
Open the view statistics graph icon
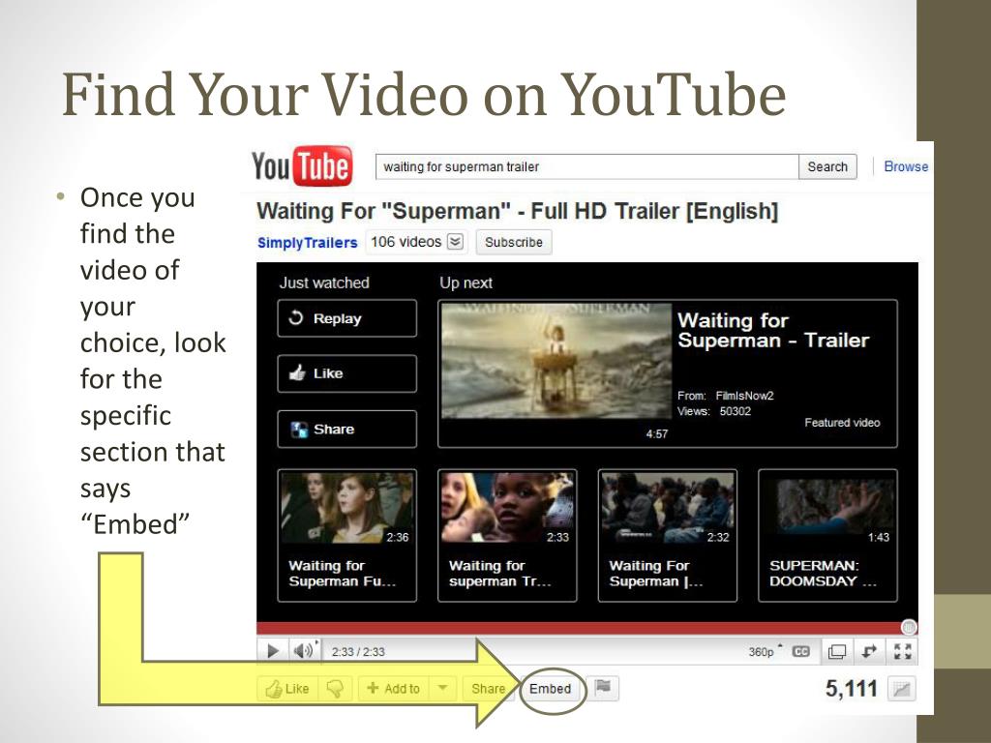902,689
